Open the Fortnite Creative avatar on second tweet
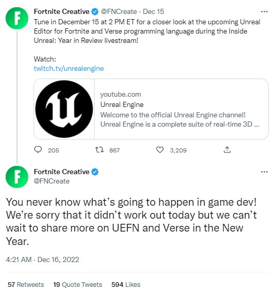Viewport: 276px width, 291px height. [17, 177]
